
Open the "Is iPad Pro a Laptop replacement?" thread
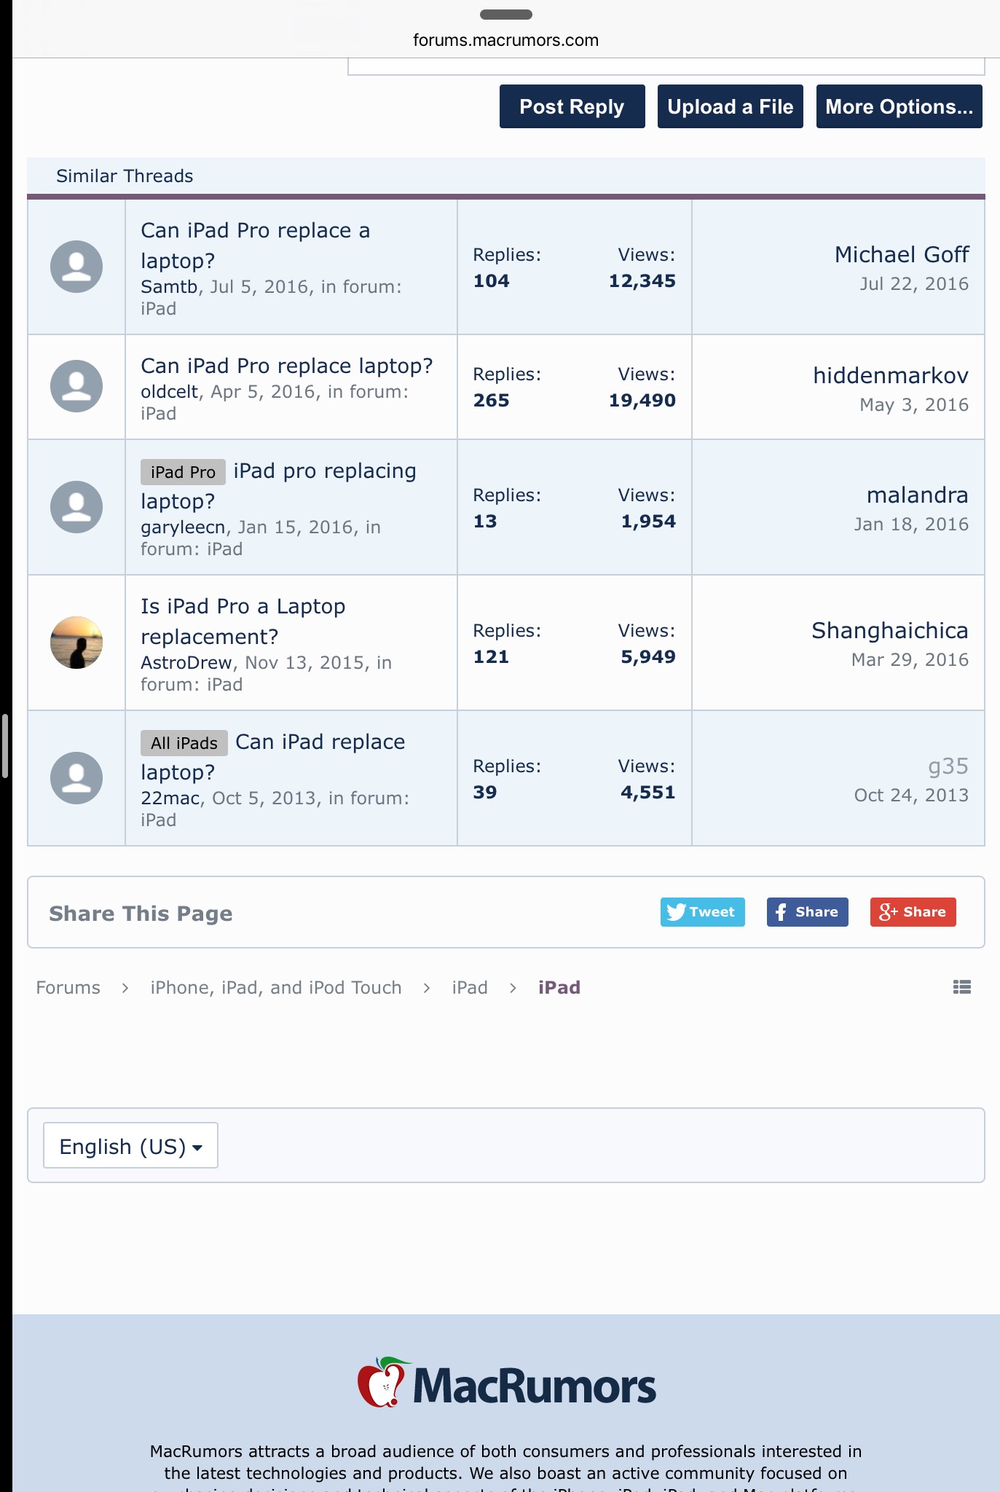point(243,621)
